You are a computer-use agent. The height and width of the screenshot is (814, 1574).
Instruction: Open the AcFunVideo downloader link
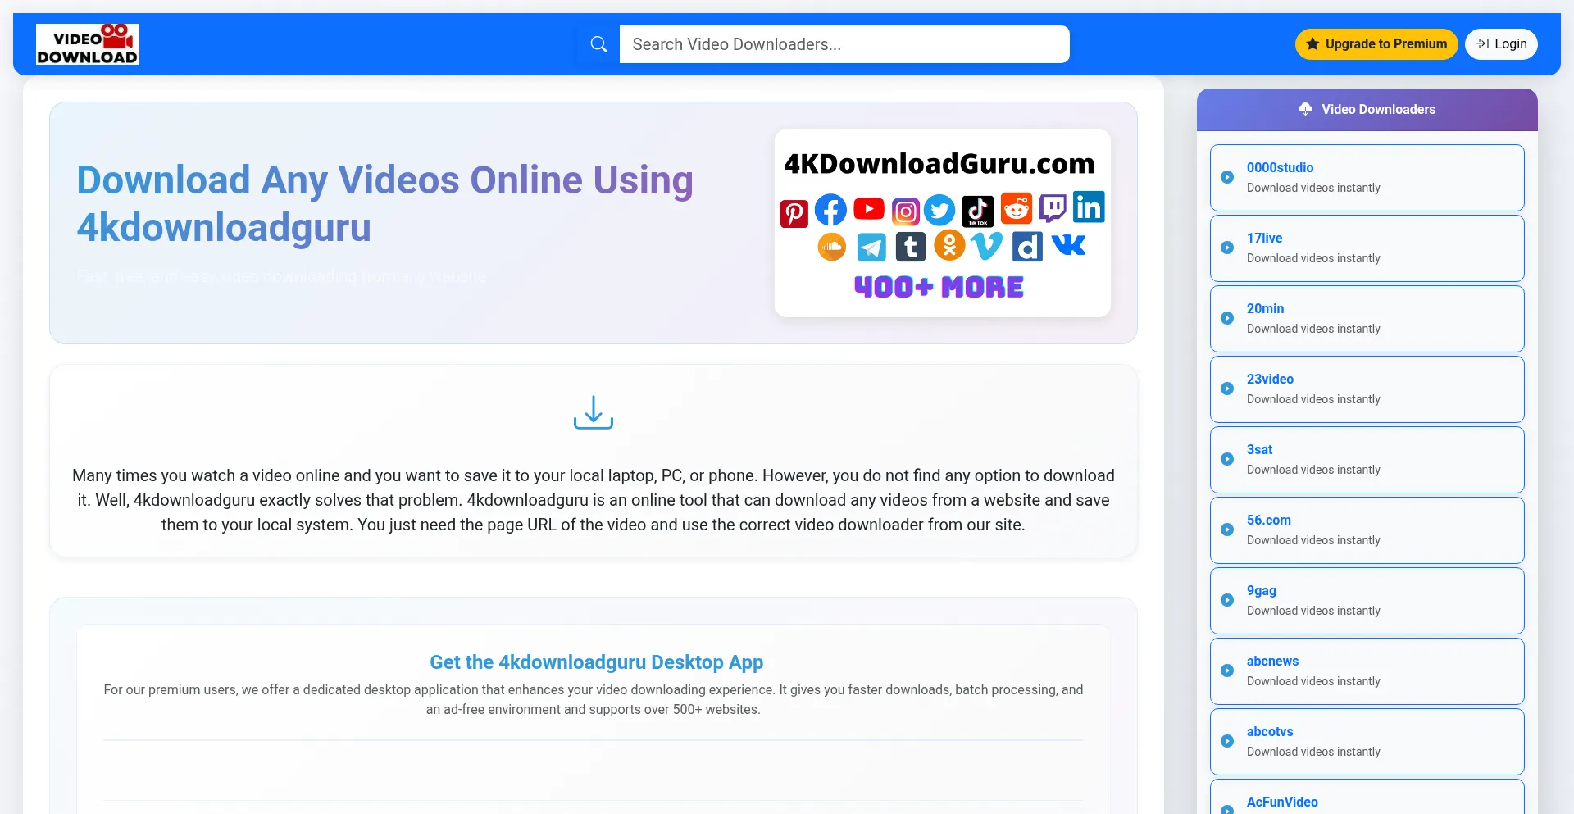(1367, 797)
